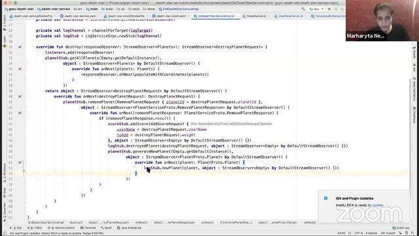Screen dimensions: 419x236
Task: Click the cursor position indicator 54:60
Action: coord(341,233)
